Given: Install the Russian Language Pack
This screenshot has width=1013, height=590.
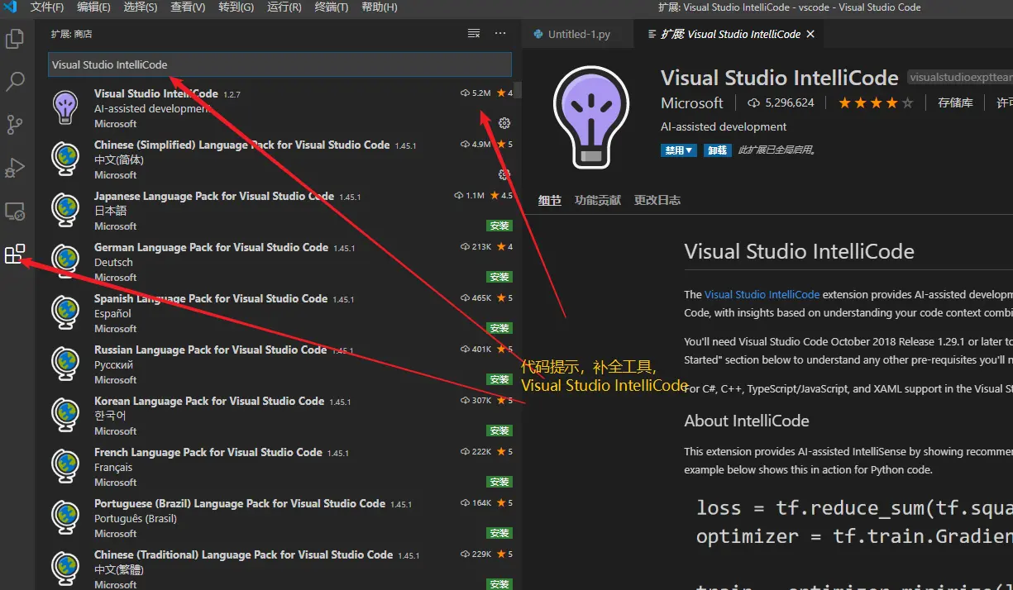Looking at the screenshot, I should [499, 379].
